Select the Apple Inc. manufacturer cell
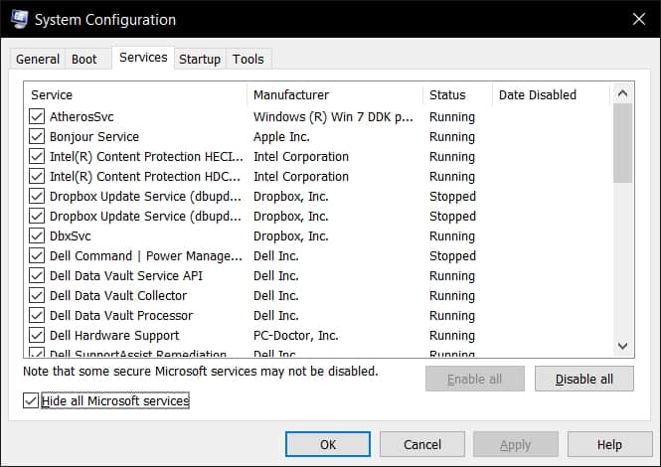This screenshot has width=661, height=467. [281, 136]
